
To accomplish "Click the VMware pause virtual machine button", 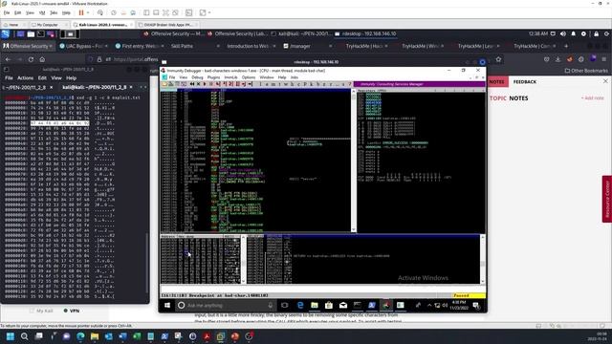I will [81, 12].
